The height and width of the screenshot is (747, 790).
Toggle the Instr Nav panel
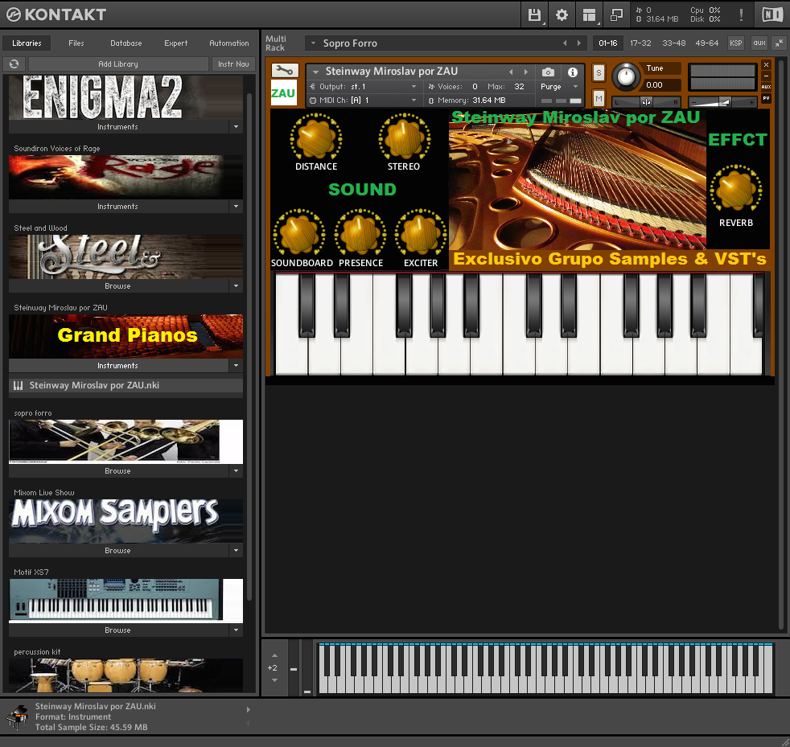click(x=233, y=64)
